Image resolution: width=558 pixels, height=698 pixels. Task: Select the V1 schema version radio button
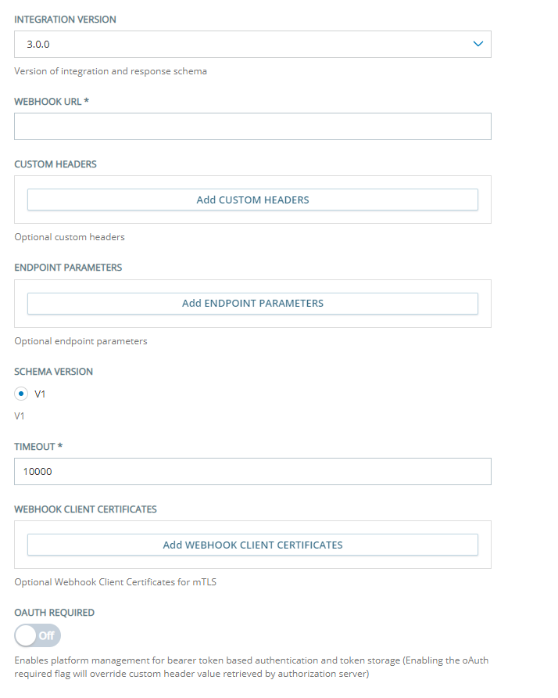pyautogui.click(x=20, y=394)
